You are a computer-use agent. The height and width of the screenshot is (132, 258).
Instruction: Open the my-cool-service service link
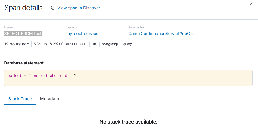[x=82, y=34]
